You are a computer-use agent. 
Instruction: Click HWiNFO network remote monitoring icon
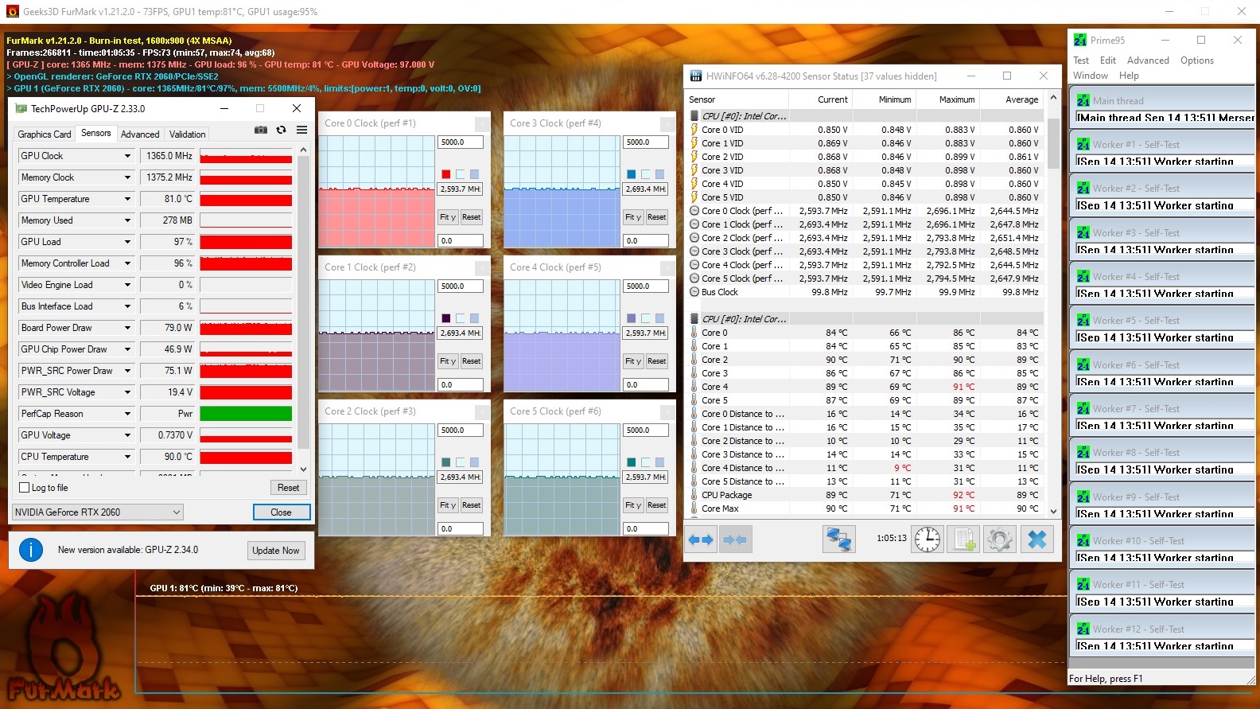(838, 540)
